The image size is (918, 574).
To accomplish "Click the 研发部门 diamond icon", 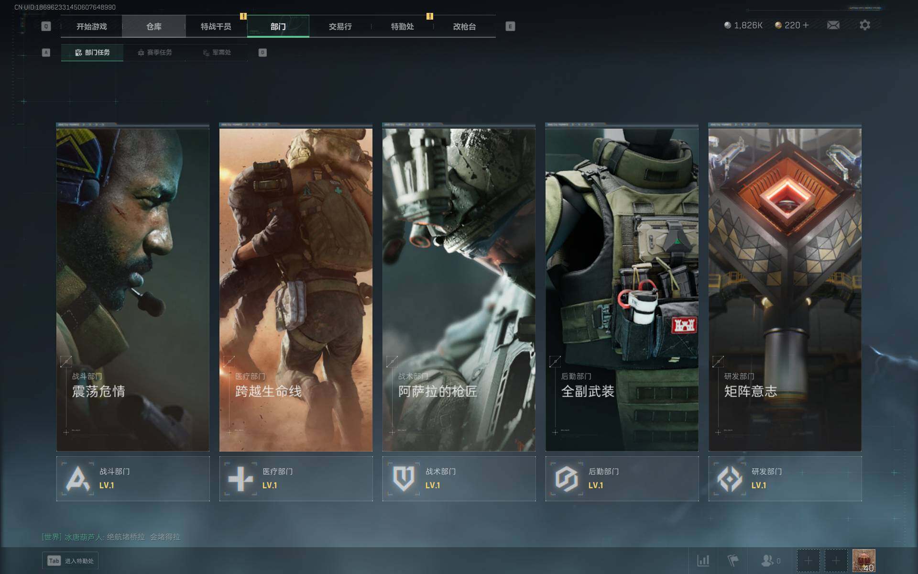I will click(x=730, y=478).
